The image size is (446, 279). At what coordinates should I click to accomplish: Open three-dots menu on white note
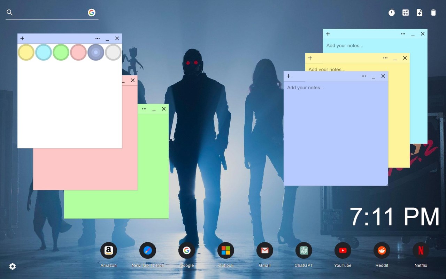[98, 38]
